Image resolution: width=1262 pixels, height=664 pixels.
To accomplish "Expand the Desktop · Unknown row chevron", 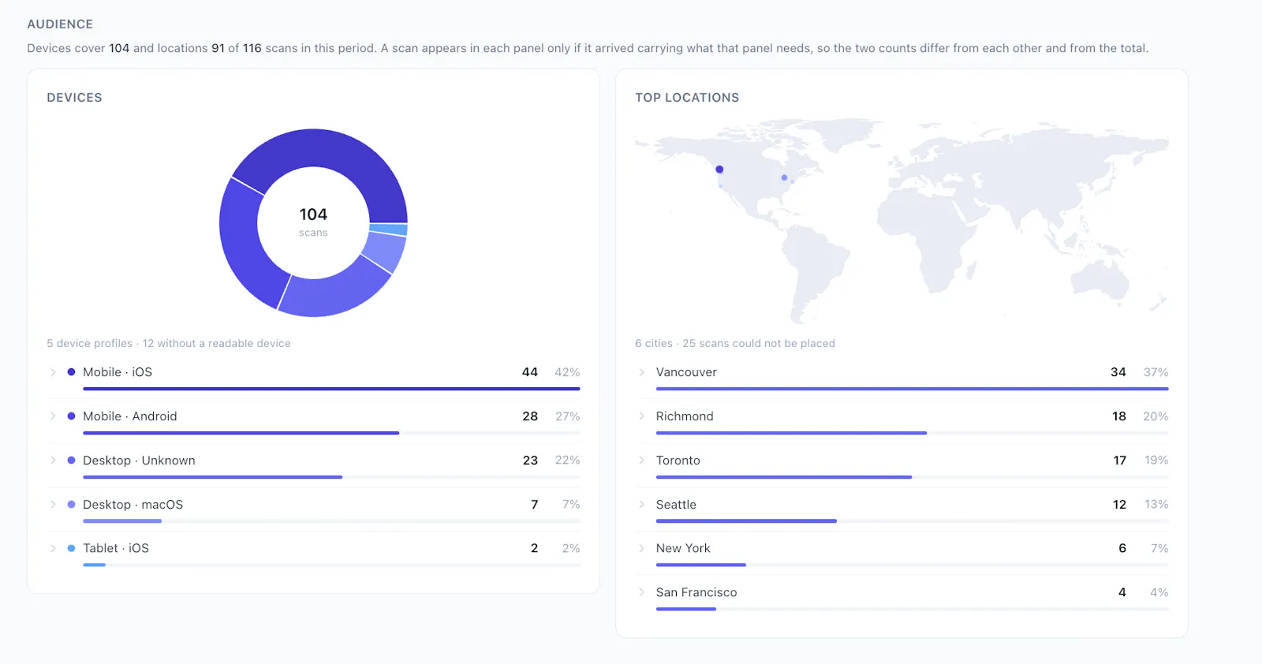I will (x=53, y=461).
